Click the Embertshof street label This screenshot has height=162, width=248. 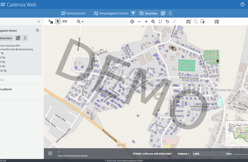(159, 125)
